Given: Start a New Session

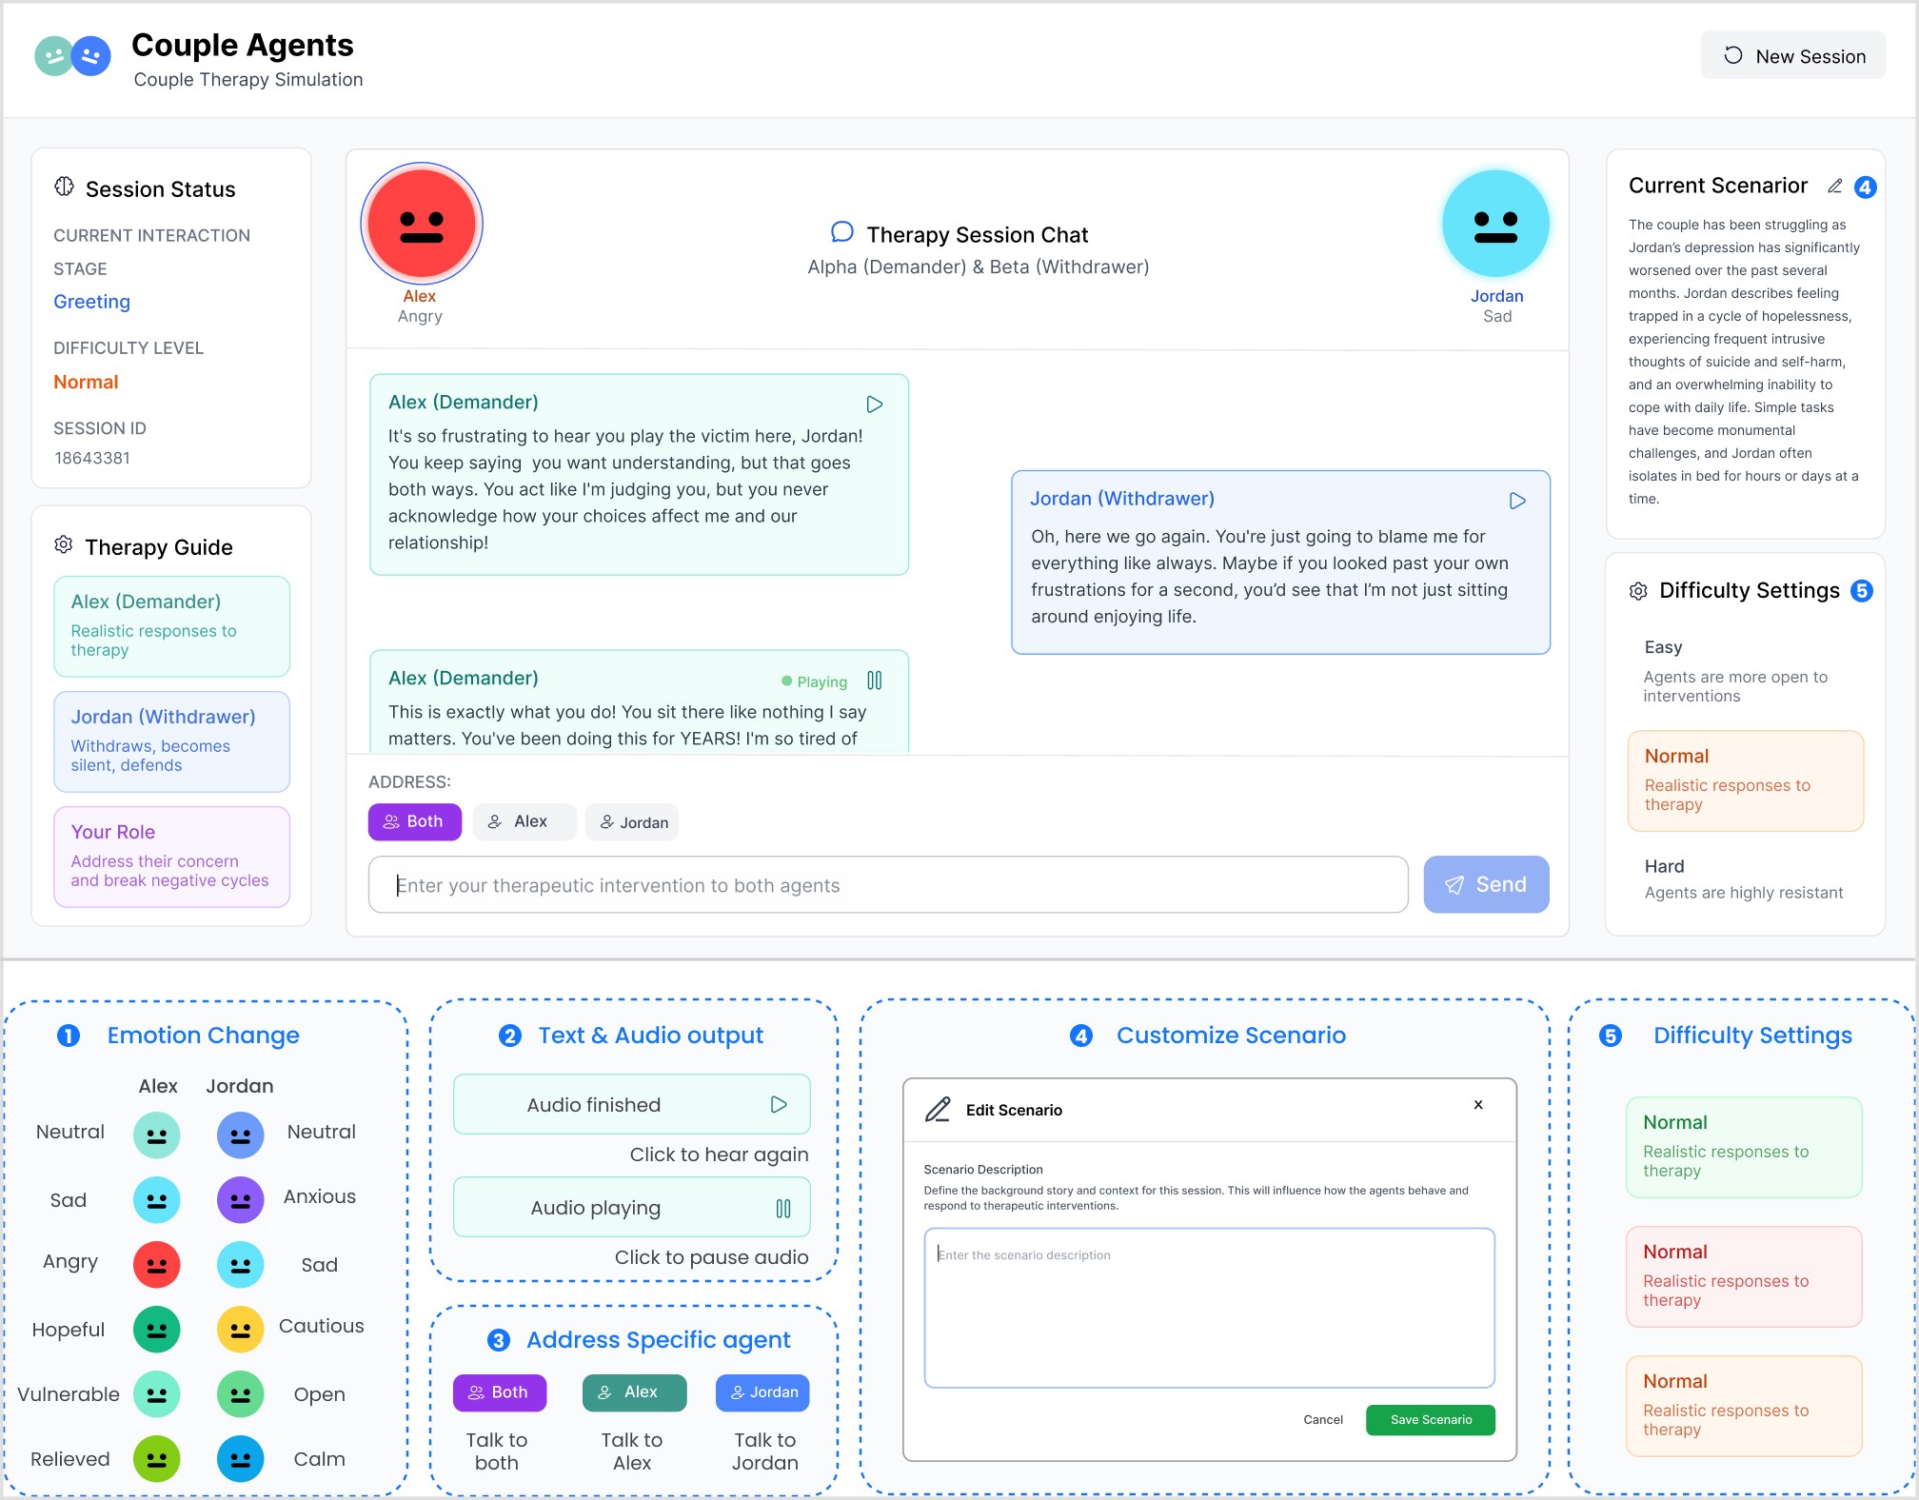Looking at the screenshot, I should pyautogui.click(x=1792, y=56).
